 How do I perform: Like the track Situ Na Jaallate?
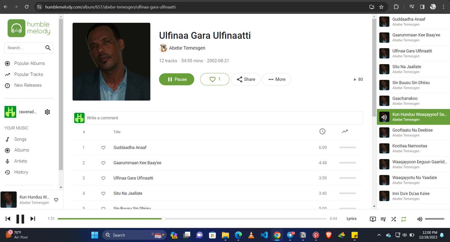[x=103, y=194]
